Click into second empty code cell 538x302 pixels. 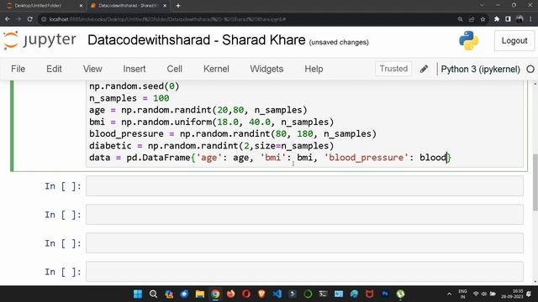click(304, 215)
